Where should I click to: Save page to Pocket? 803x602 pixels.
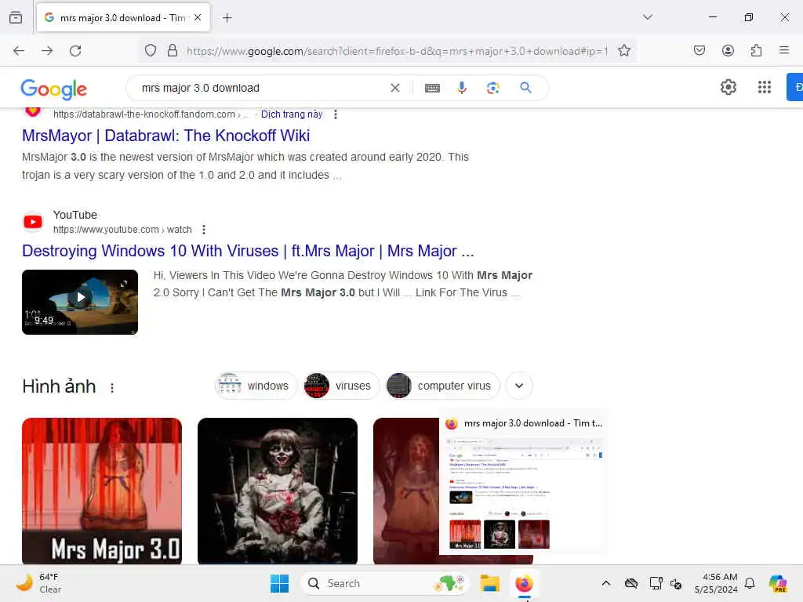[x=699, y=51]
